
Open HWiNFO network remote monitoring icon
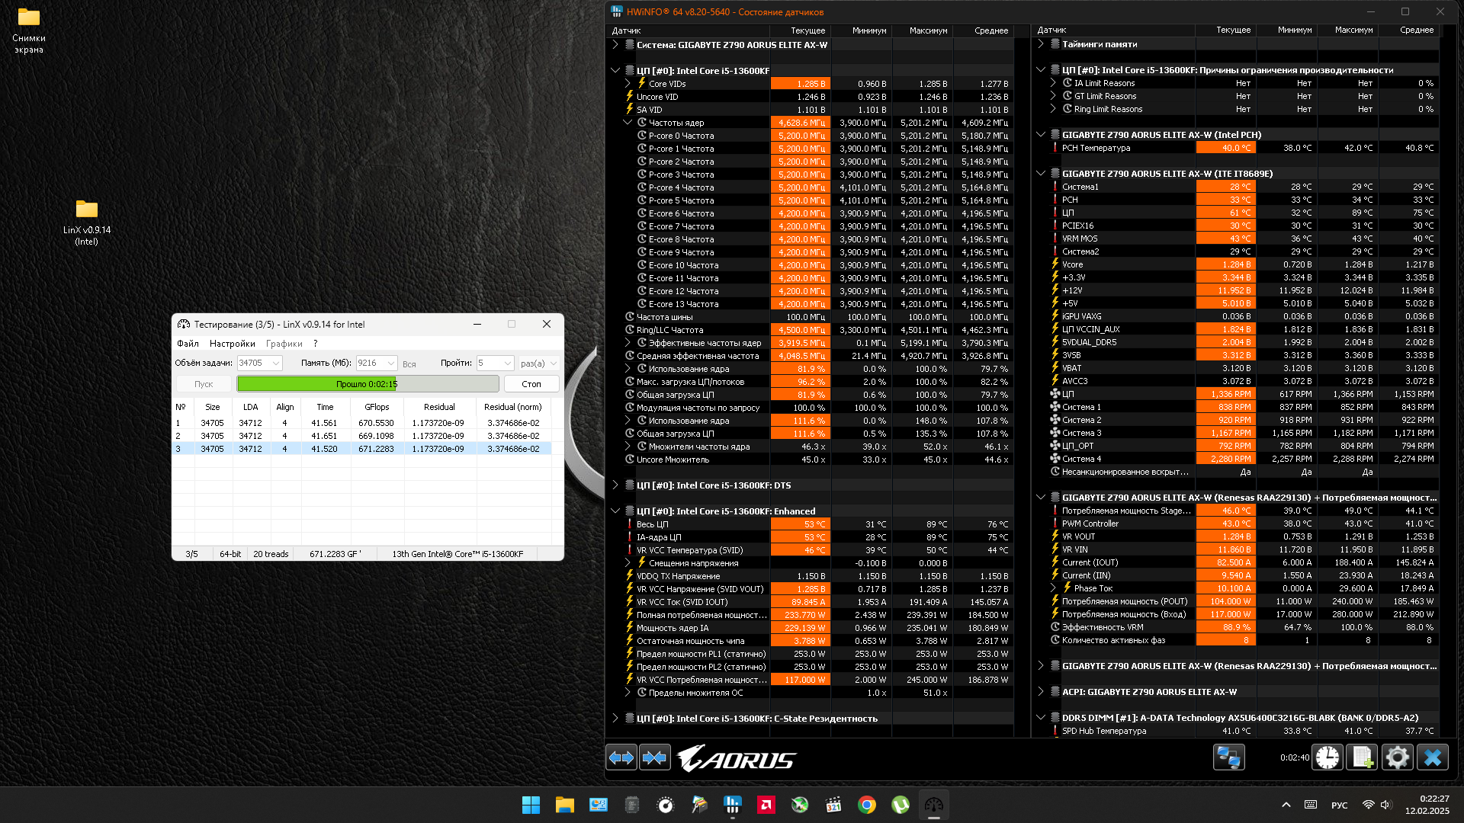[x=1228, y=757]
